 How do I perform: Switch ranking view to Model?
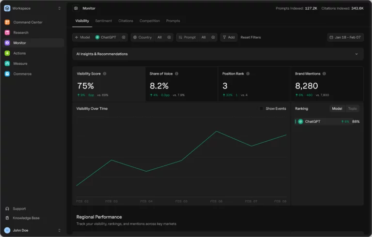[337, 109]
